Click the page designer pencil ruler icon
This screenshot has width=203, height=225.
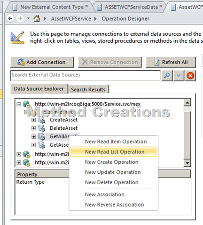pos(17,37)
